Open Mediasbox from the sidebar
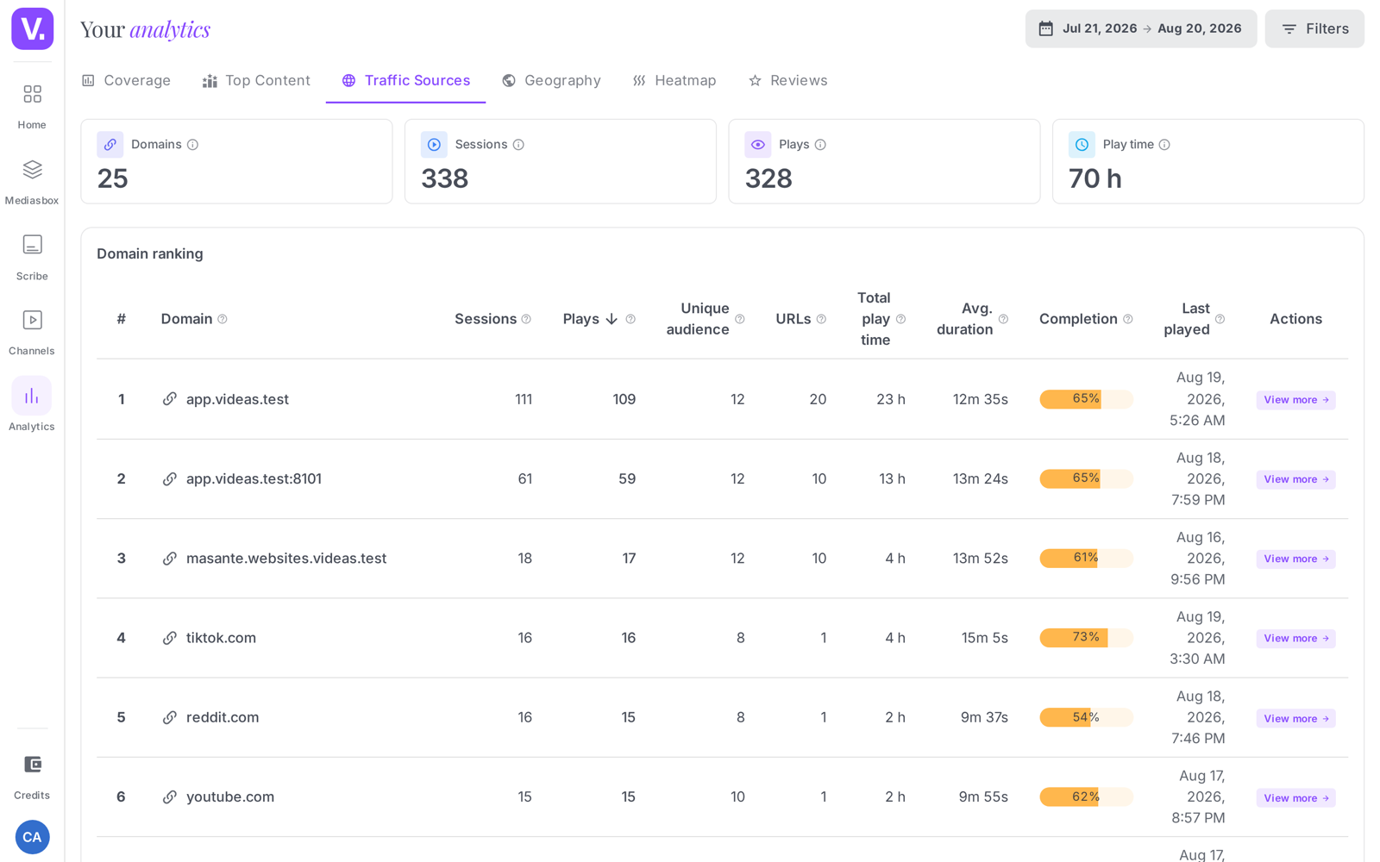Screen dimensions: 1380x862 click(32, 170)
